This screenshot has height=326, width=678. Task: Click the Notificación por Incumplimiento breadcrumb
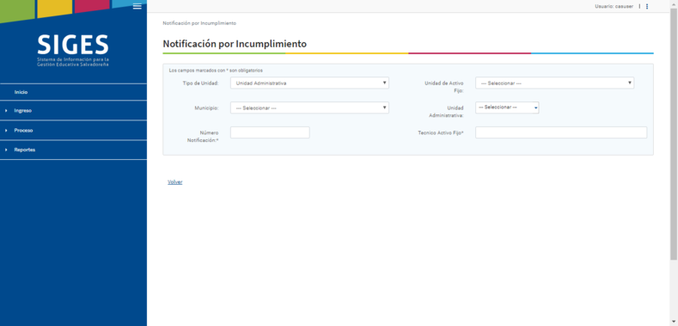[x=199, y=23]
